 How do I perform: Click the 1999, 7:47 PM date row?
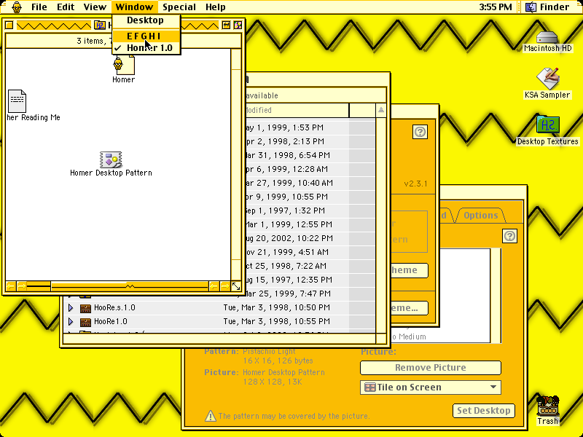click(288, 294)
